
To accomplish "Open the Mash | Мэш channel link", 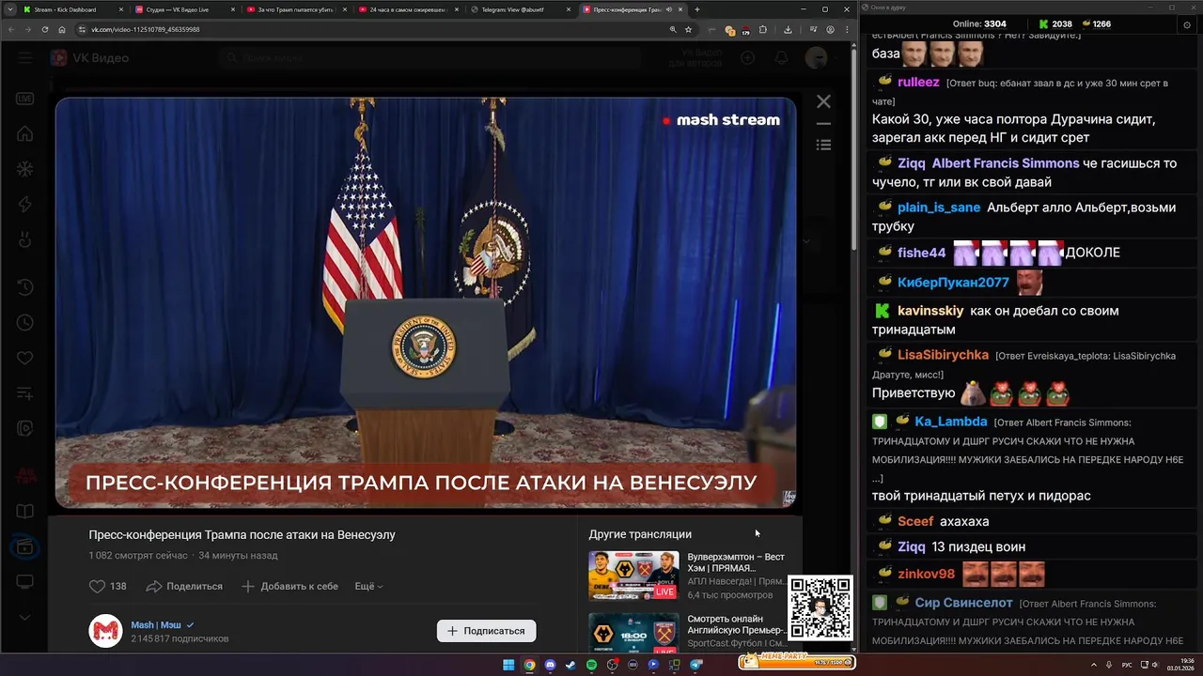I will click(156, 624).
